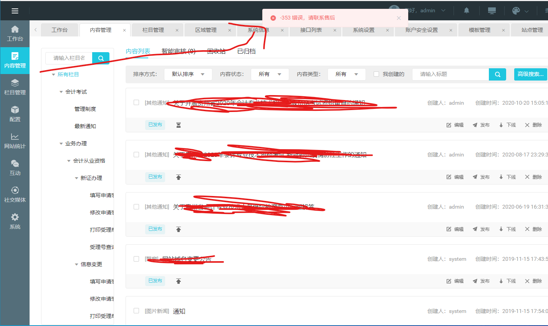The image size is (548, 326).
Task: Open the 内容类型 dropdown
Action: point(347,74)
